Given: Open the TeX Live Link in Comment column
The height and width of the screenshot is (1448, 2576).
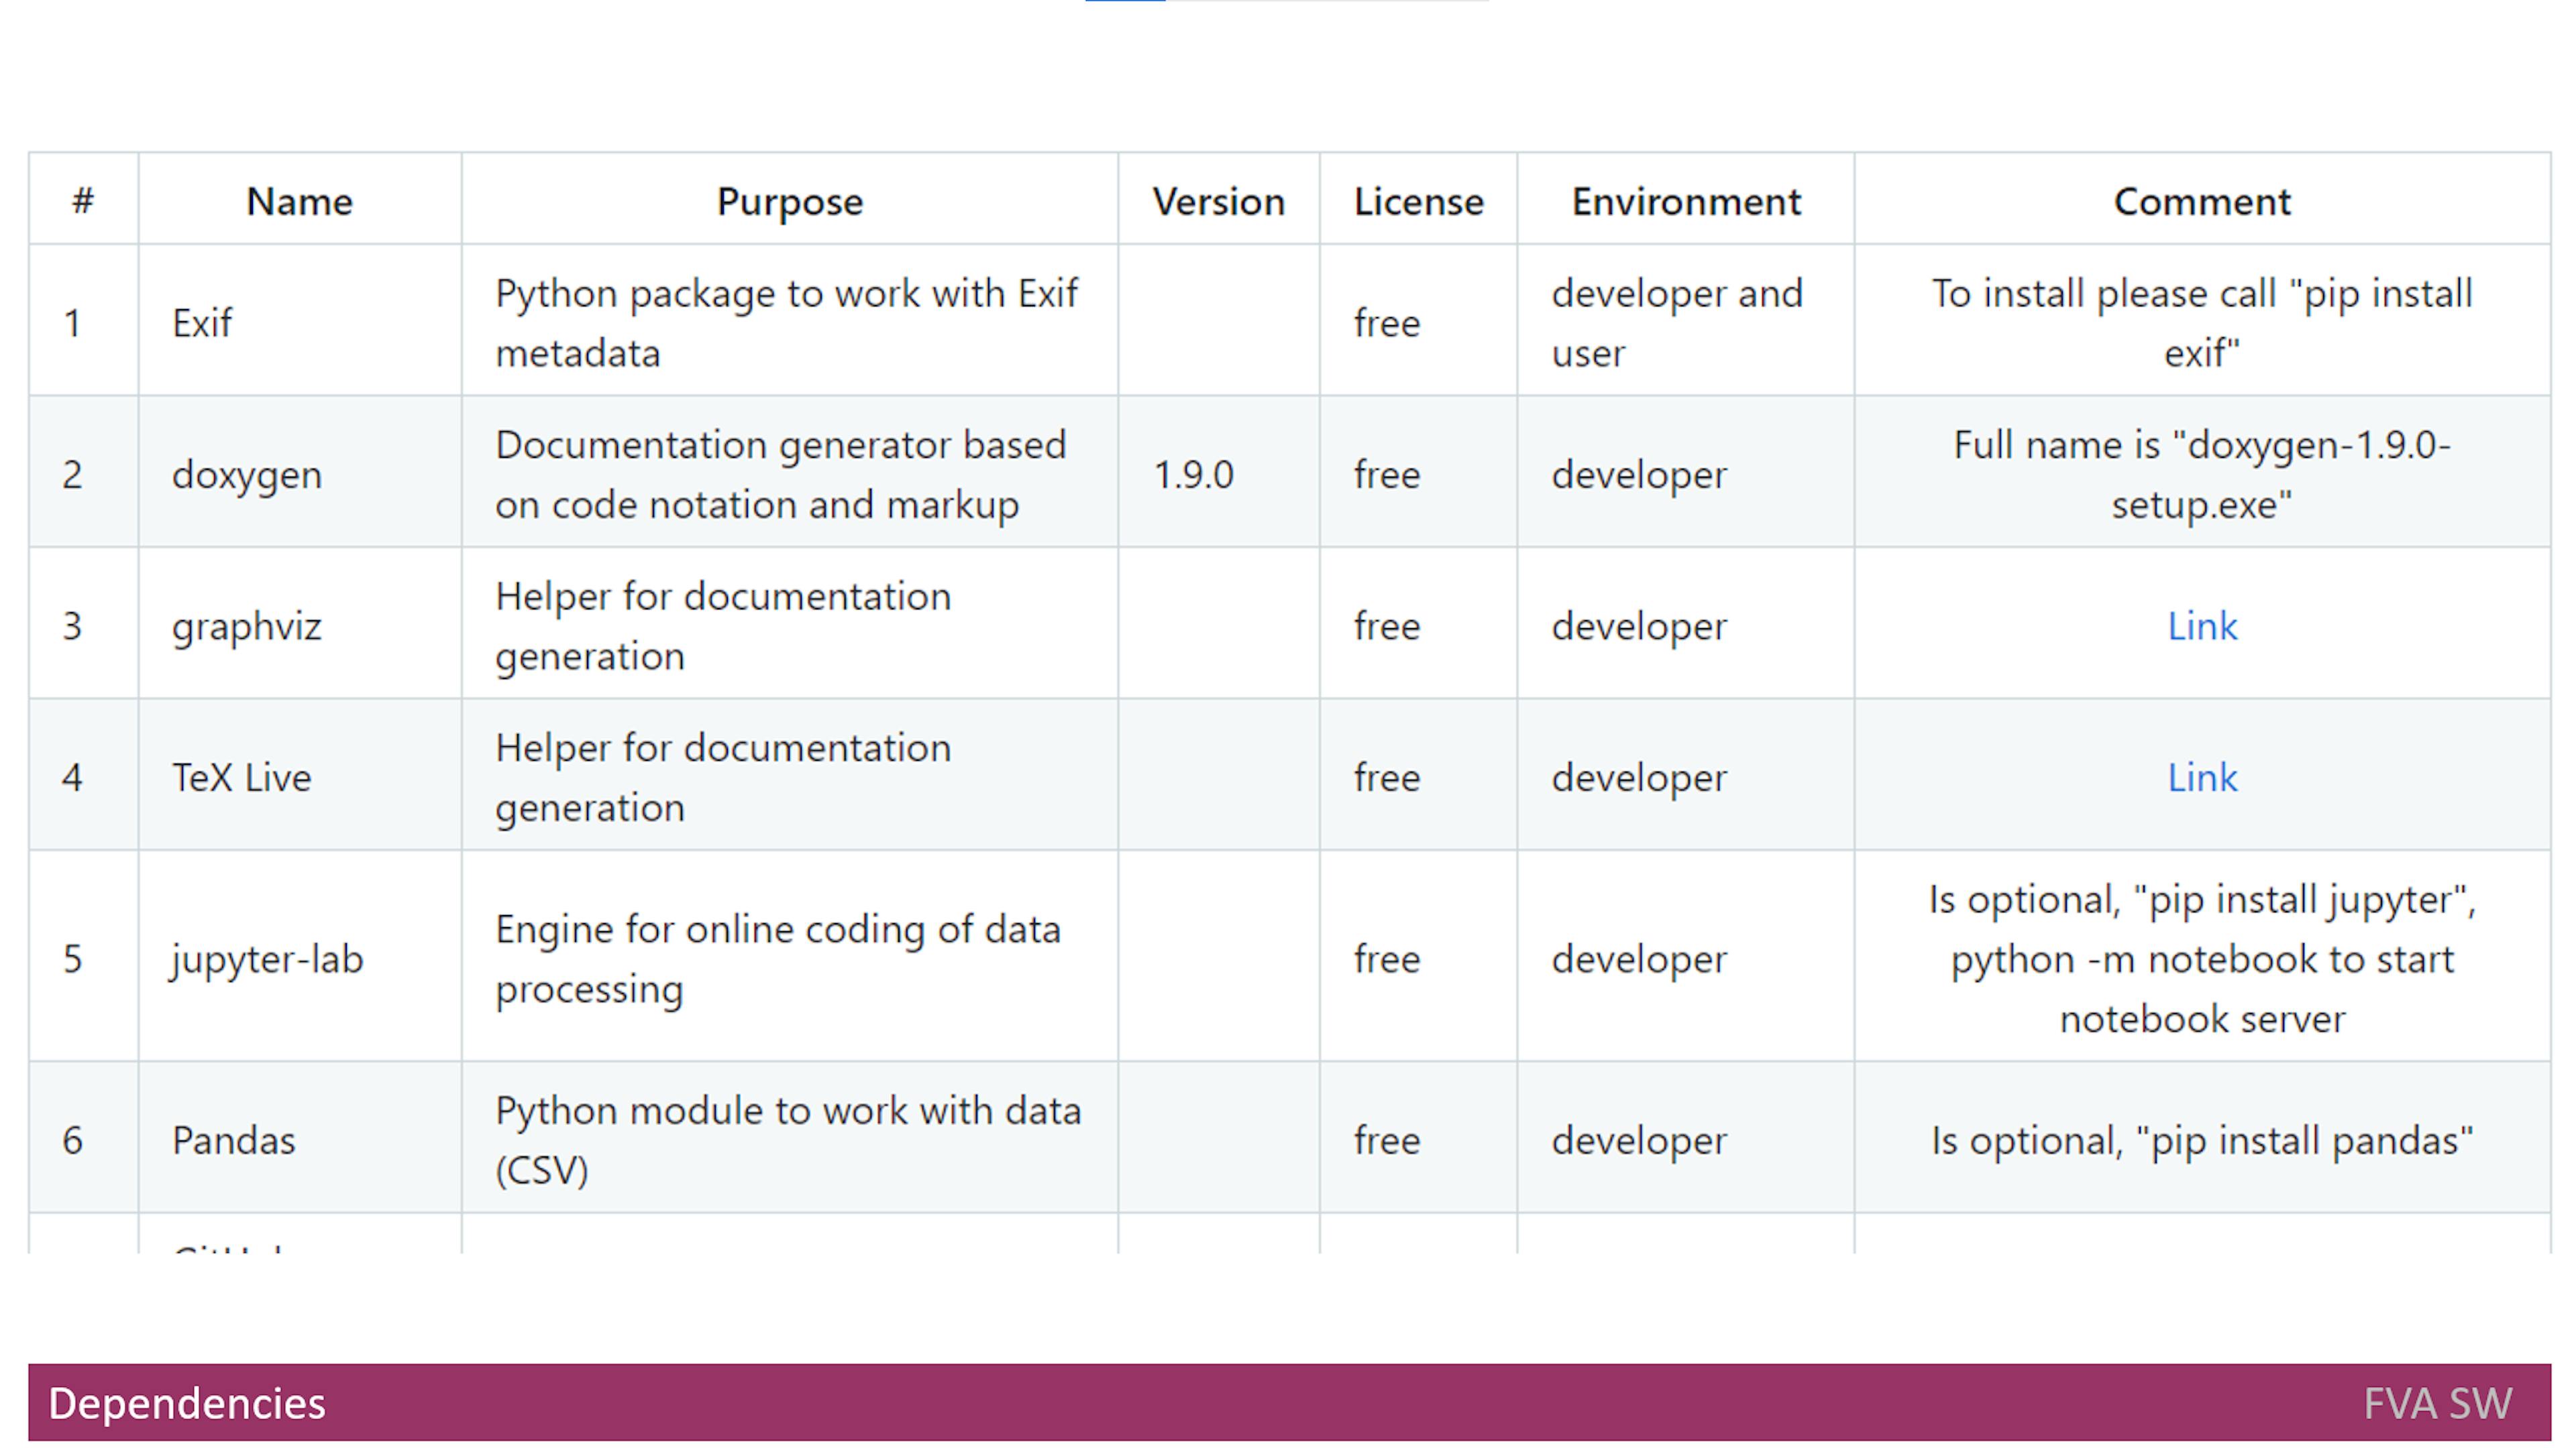Looking at the screenshot, I should click(2201, 778).
